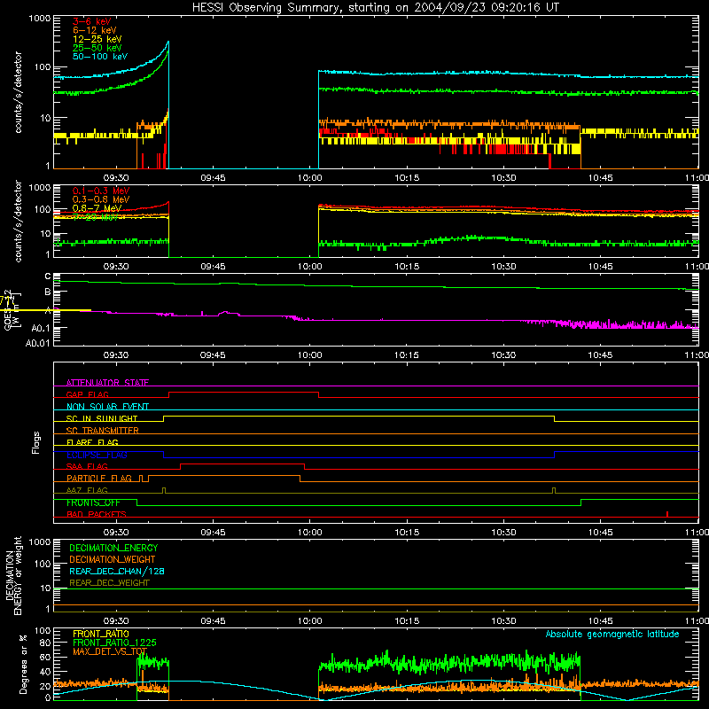Click the SC_IN_SUNLIGHT flag label

(x=102, y=418)
